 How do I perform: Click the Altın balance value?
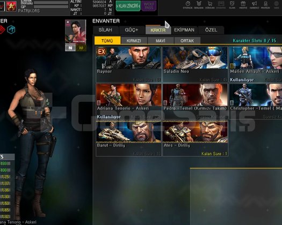pos(99,2)
